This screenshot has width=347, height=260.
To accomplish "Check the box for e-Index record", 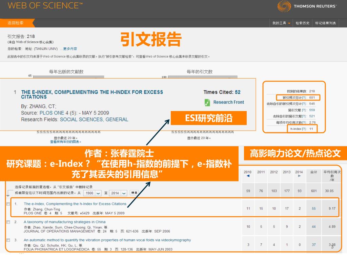I will point(8,204).
